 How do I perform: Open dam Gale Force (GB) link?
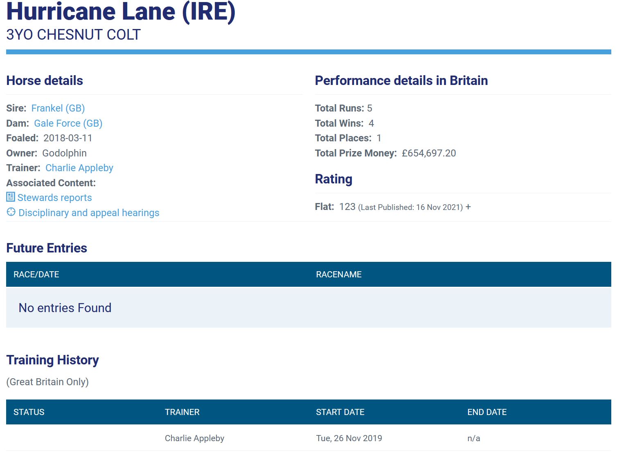click(x=68, y=123)
